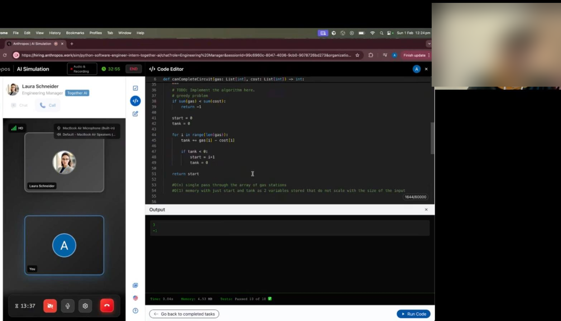Viewport: 561px width, 321px height.
Task: Reload the page
Action: pyautogui.click(x=5, y=55)
